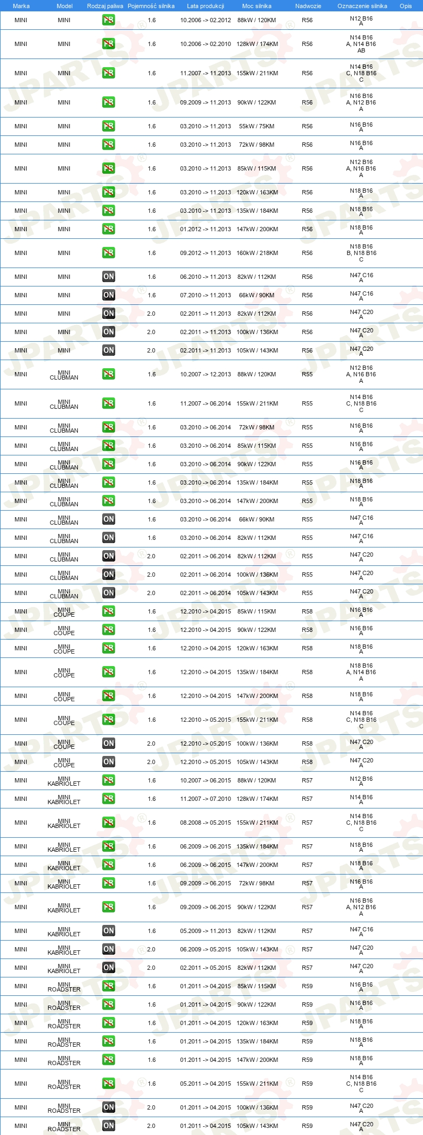Click diesel ON icon in Clubman 66kW / 90KM row

[109, 519]
